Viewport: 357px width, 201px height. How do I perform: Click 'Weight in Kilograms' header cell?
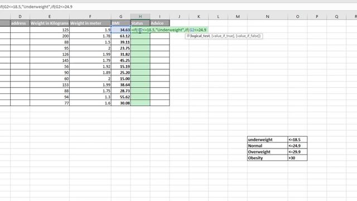pyautogui.click(x=50, y=23)
